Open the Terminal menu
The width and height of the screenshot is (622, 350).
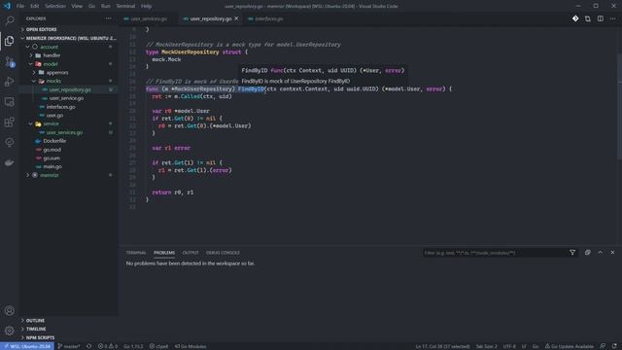(x=125, y=6)
